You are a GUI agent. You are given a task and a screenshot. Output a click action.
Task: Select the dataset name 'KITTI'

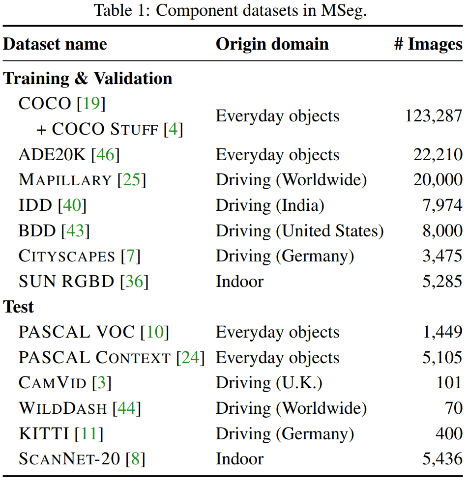coord(44,433)
